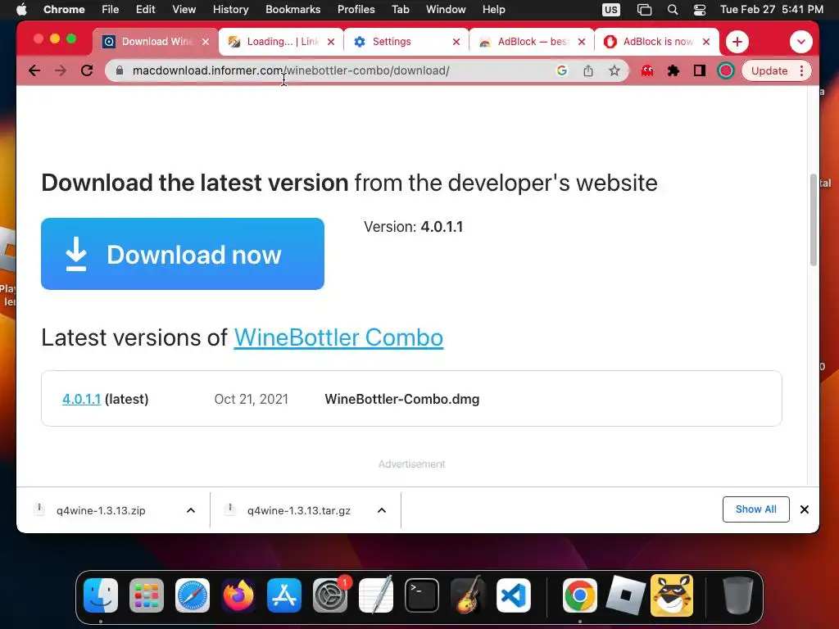Open Spotlight search in menu bar
Viewport: 839px width, 629px height.
point(673,9)
